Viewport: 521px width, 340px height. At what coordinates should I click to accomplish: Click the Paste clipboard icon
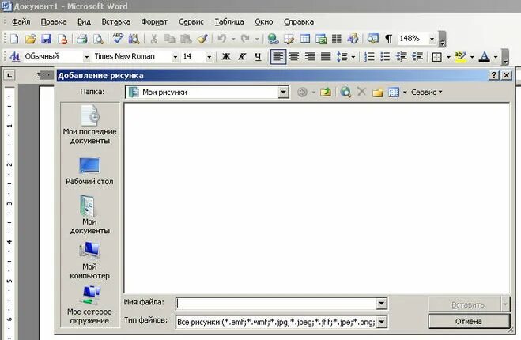pyautogui.click(x=186, y=39)
